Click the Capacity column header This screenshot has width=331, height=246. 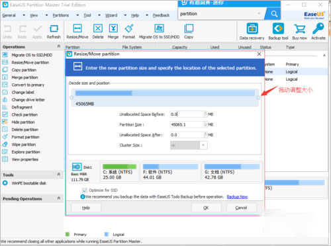179,47
